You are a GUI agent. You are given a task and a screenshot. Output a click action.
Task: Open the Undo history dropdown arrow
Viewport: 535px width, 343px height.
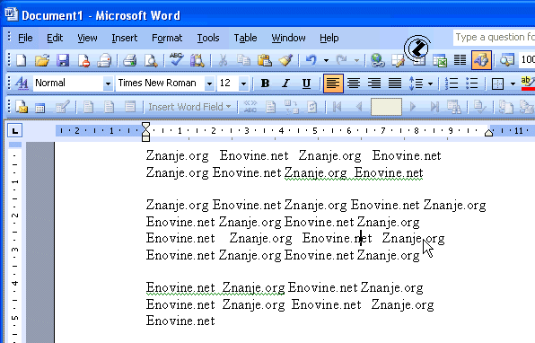pyautogui.click(x=326, y=61)
